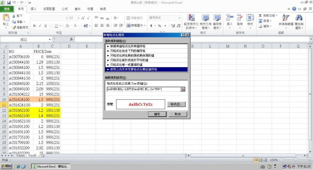Click the middle align icon
Viewport: 313px width, 170px height.
[102, 18]
